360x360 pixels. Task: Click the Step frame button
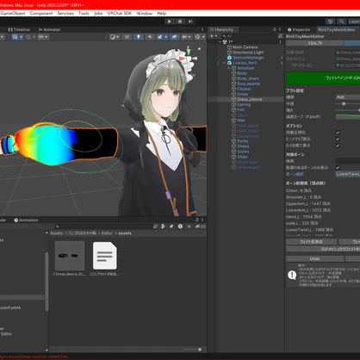[x=190, y=22]
